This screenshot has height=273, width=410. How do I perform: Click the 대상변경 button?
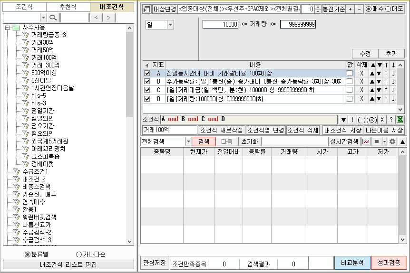(x=165, y=9)
